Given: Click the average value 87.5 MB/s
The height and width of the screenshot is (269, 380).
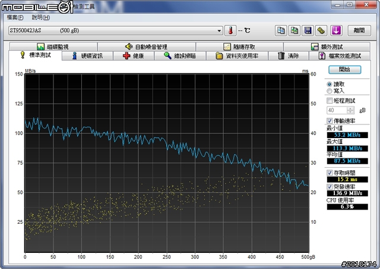Looking at the screenshot, I should [347, 161].
